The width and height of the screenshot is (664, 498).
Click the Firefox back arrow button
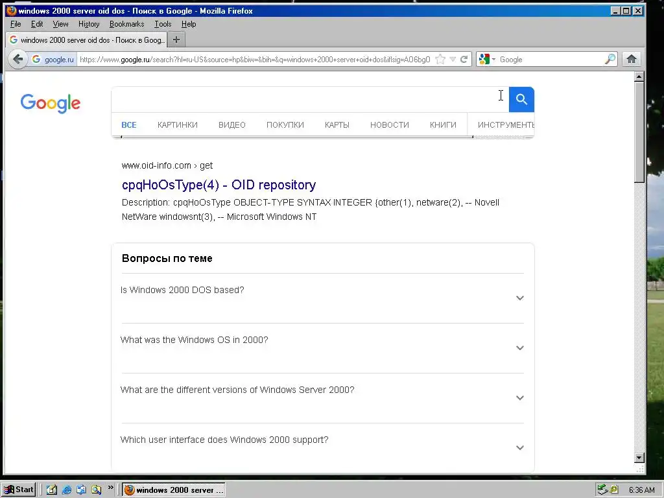(18, 59)
